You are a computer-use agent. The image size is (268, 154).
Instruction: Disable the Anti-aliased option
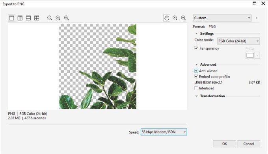tap(196, 71)
